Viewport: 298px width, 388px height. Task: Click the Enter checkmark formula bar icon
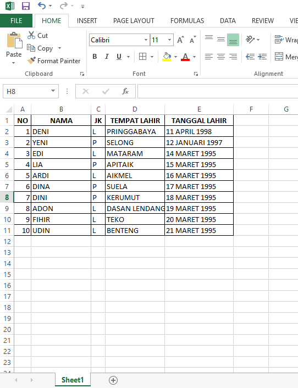tap(106, 92)
